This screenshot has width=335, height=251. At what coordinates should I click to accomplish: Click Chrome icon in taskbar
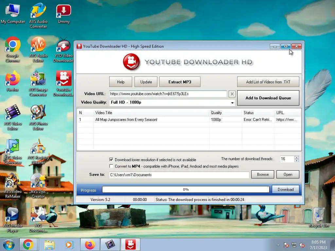click(28, 244)
